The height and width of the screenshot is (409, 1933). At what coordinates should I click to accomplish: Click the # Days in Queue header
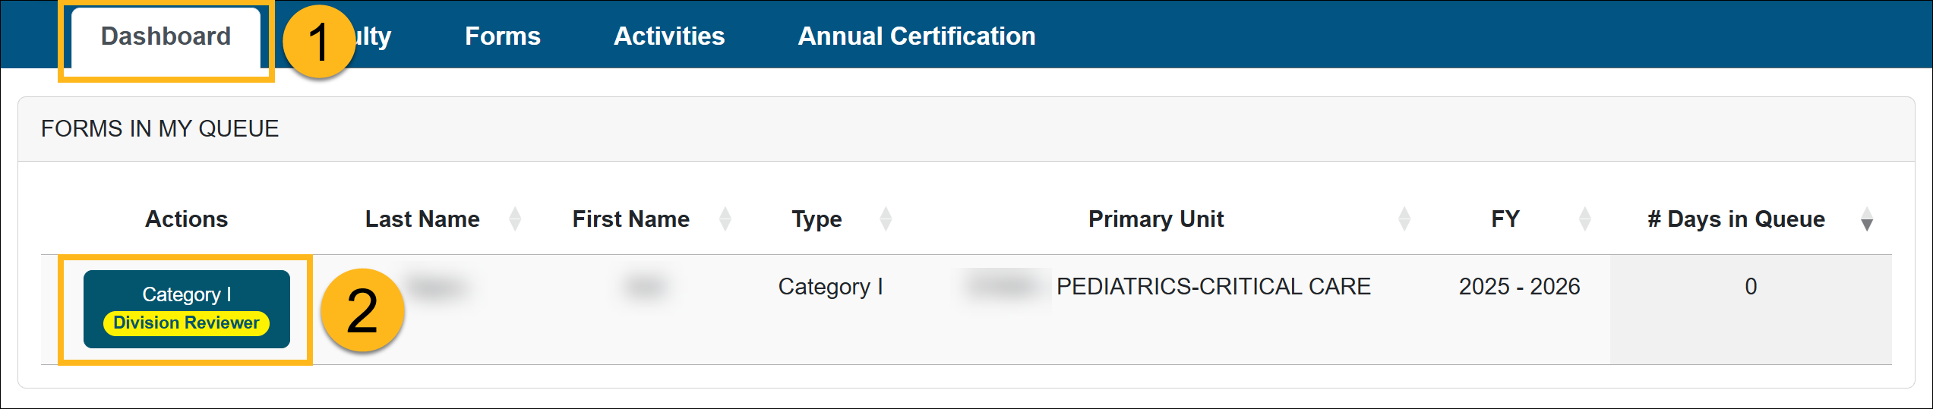[x=1736, y=219]
